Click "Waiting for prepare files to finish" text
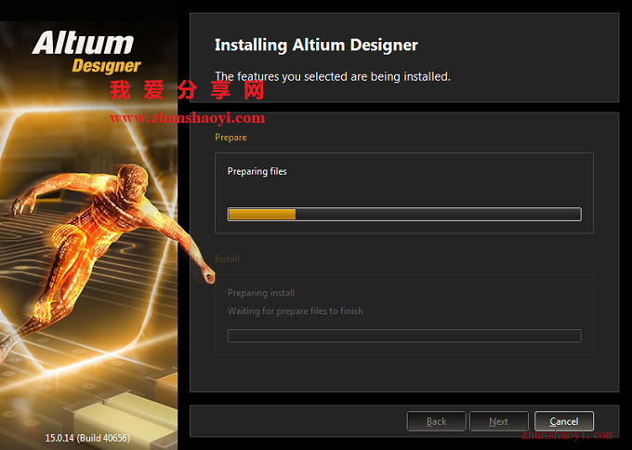 tap(295, 311)
